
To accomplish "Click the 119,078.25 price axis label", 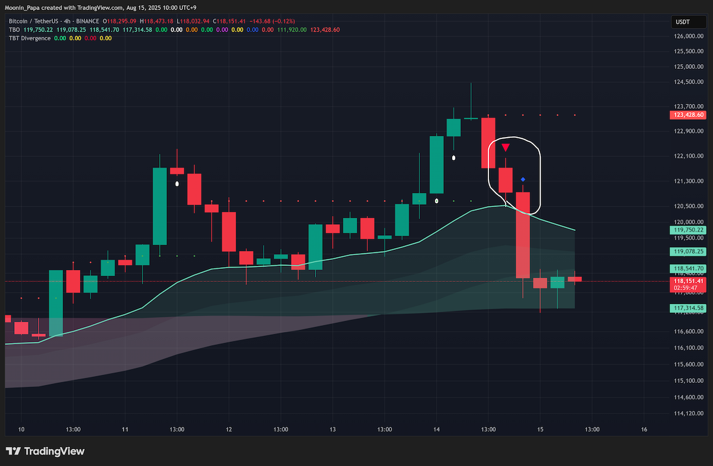I will (x=689, y=252).
